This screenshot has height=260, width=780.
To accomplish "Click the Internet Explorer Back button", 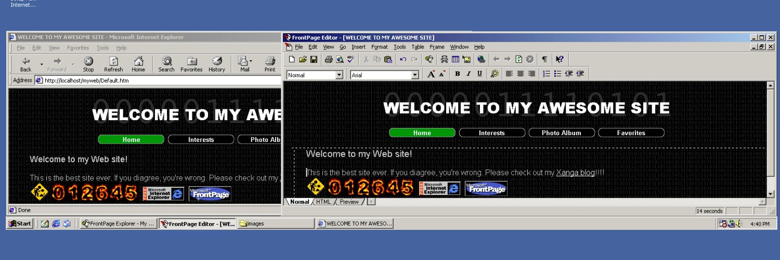I will pyautogui.click(x=25, y=64).
